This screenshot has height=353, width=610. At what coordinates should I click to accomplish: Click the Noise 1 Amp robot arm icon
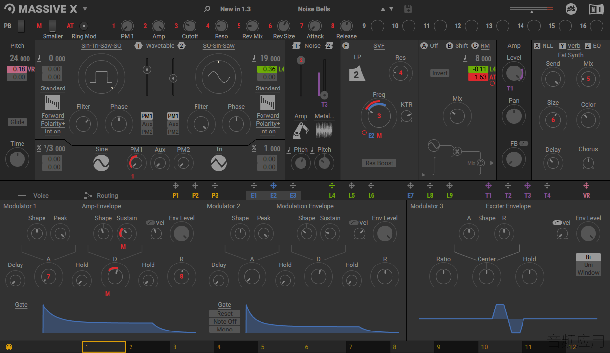click(301, 130)
